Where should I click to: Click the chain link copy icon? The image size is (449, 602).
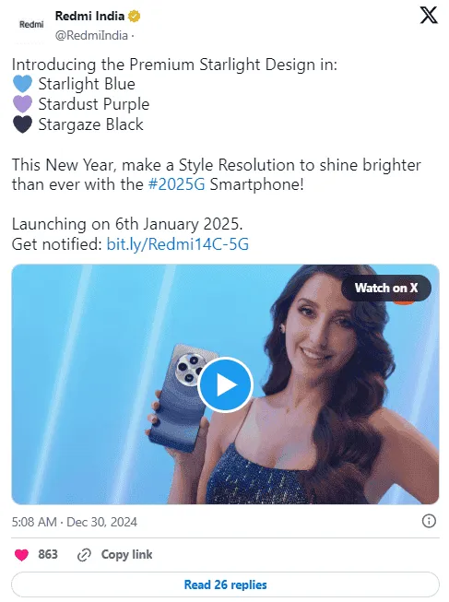tap(84, 555)
